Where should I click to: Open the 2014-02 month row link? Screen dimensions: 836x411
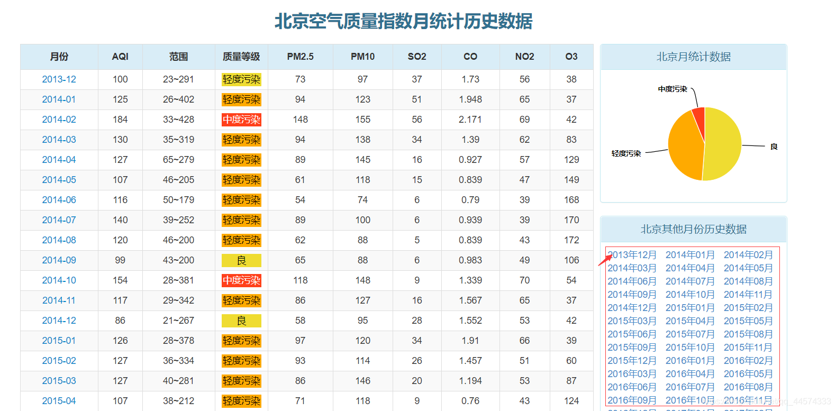pos(59,120)
